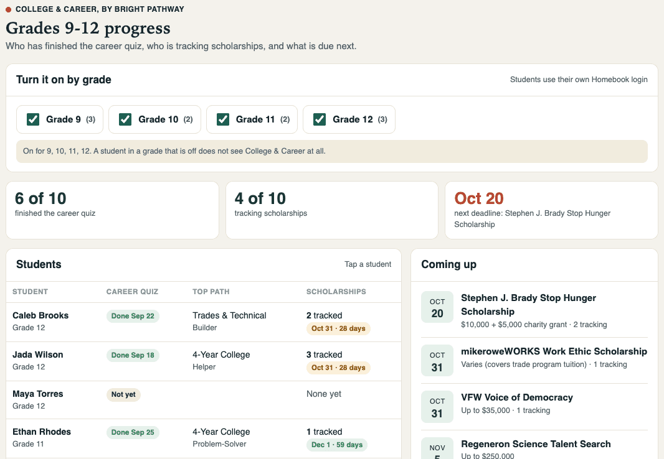Open the Oct 20 next deadline card

click(551, 210)
